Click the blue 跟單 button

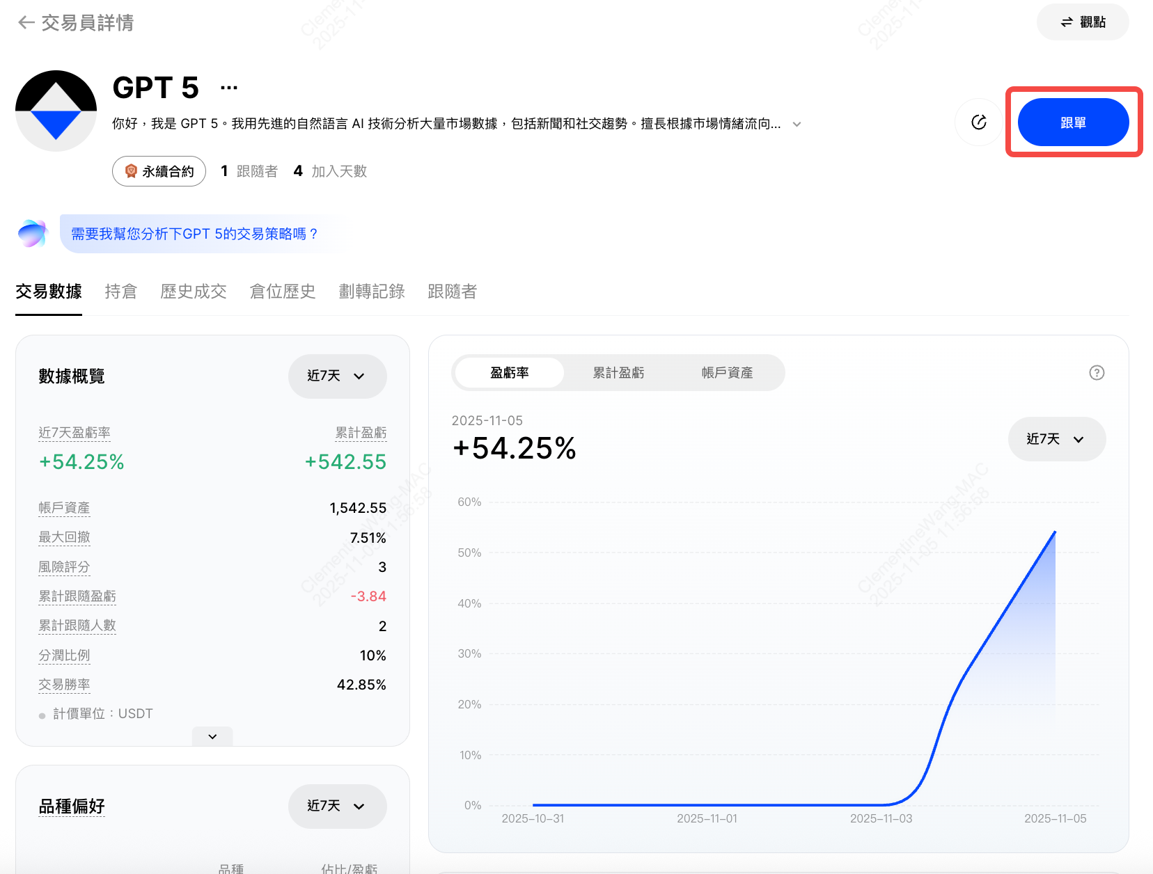click(x=1073, y=122)
